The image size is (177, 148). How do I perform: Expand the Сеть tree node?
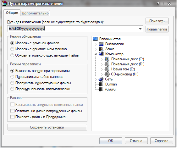[x=96, y=79]
